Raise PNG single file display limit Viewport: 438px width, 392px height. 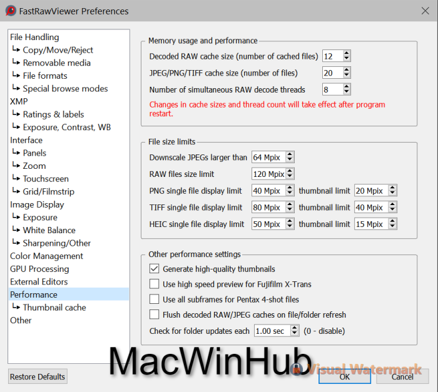[x=290, y=188]
